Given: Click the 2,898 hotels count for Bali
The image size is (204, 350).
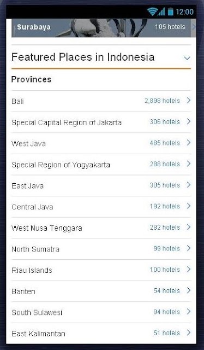Looking at the screenshot, I should pos(162,101).
